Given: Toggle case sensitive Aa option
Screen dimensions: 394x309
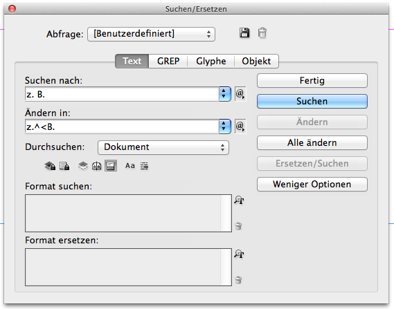Looking at the screenshot, I should click(130, 166).
